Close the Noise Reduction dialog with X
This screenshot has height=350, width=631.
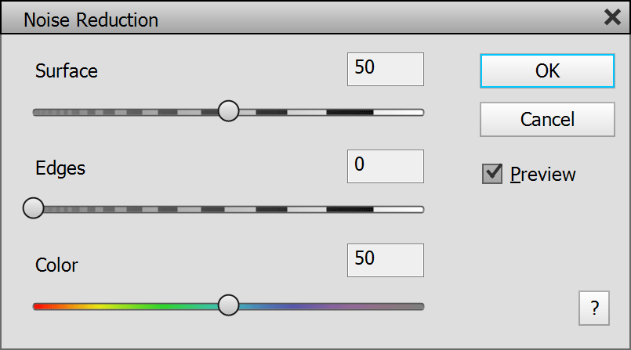[612, 18]
